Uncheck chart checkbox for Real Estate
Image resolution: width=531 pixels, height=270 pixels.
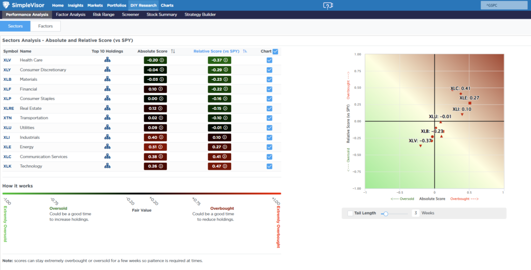(269, 108)
